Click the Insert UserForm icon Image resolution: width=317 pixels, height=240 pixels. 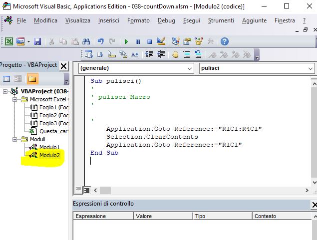[20, 41]
